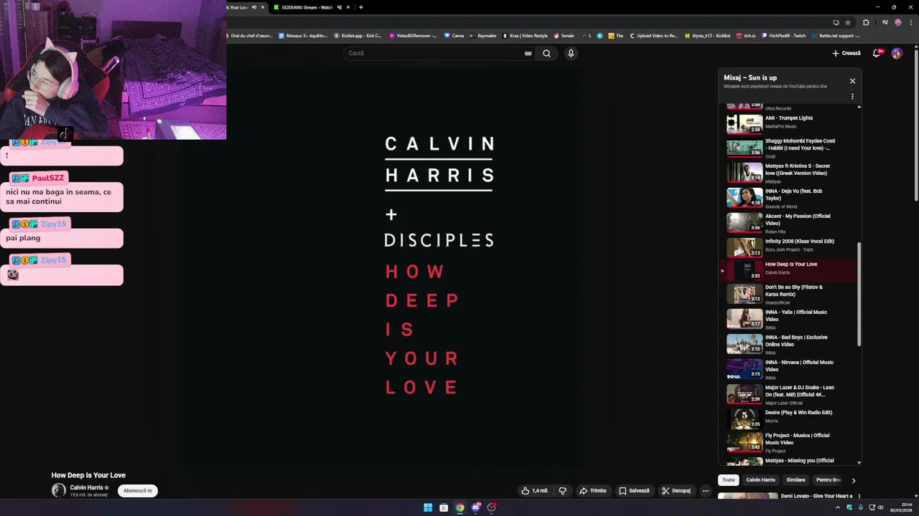The image size is (919, 516).
Task: Click the Decupaj clip button
Action: point(676,491)
